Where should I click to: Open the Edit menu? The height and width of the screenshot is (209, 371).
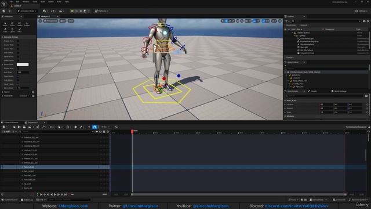[17, 2]
